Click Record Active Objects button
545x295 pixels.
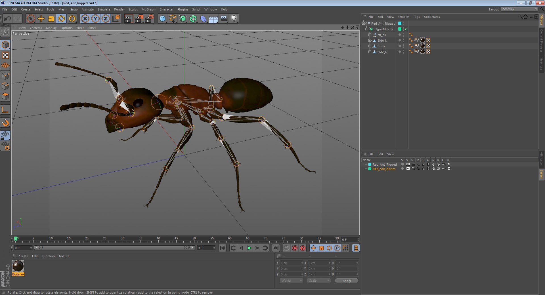[287, 248]
